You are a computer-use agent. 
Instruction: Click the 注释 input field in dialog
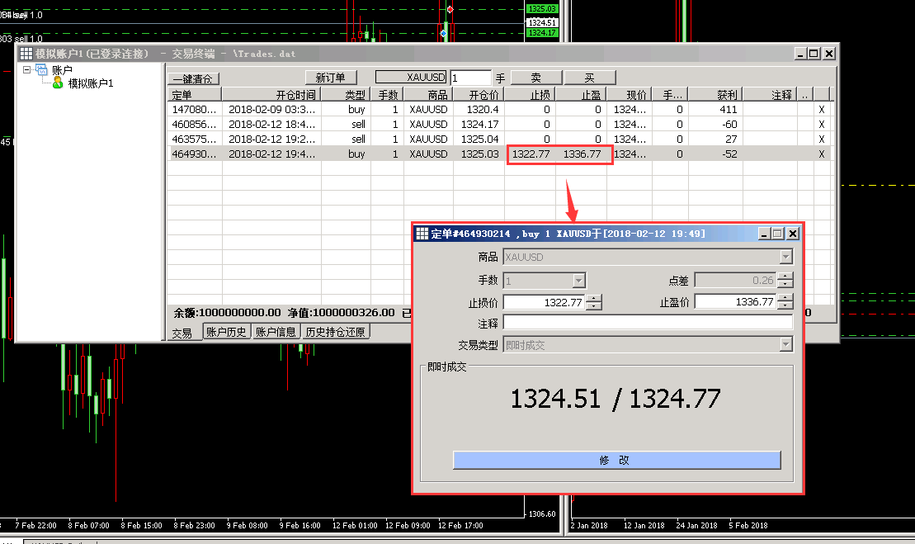(x=648, y=323)
